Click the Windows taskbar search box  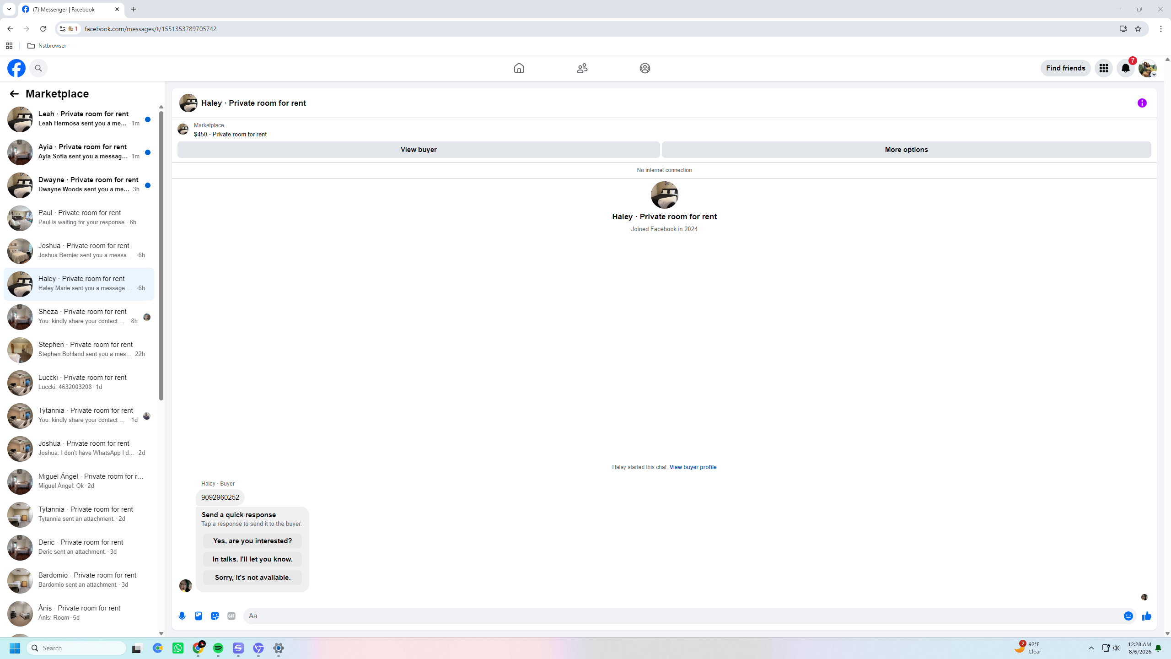point(77,648)
